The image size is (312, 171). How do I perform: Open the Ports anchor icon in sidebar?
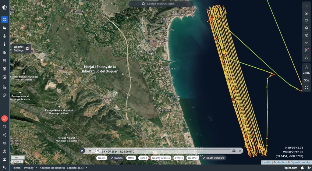[4, 36]
